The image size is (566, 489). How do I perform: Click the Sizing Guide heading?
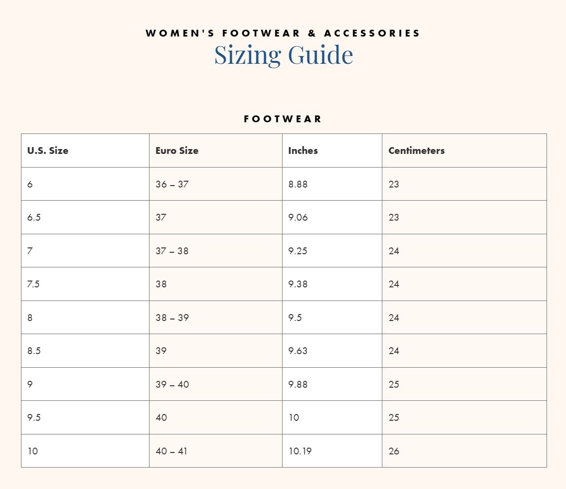[x=283, y=55]
